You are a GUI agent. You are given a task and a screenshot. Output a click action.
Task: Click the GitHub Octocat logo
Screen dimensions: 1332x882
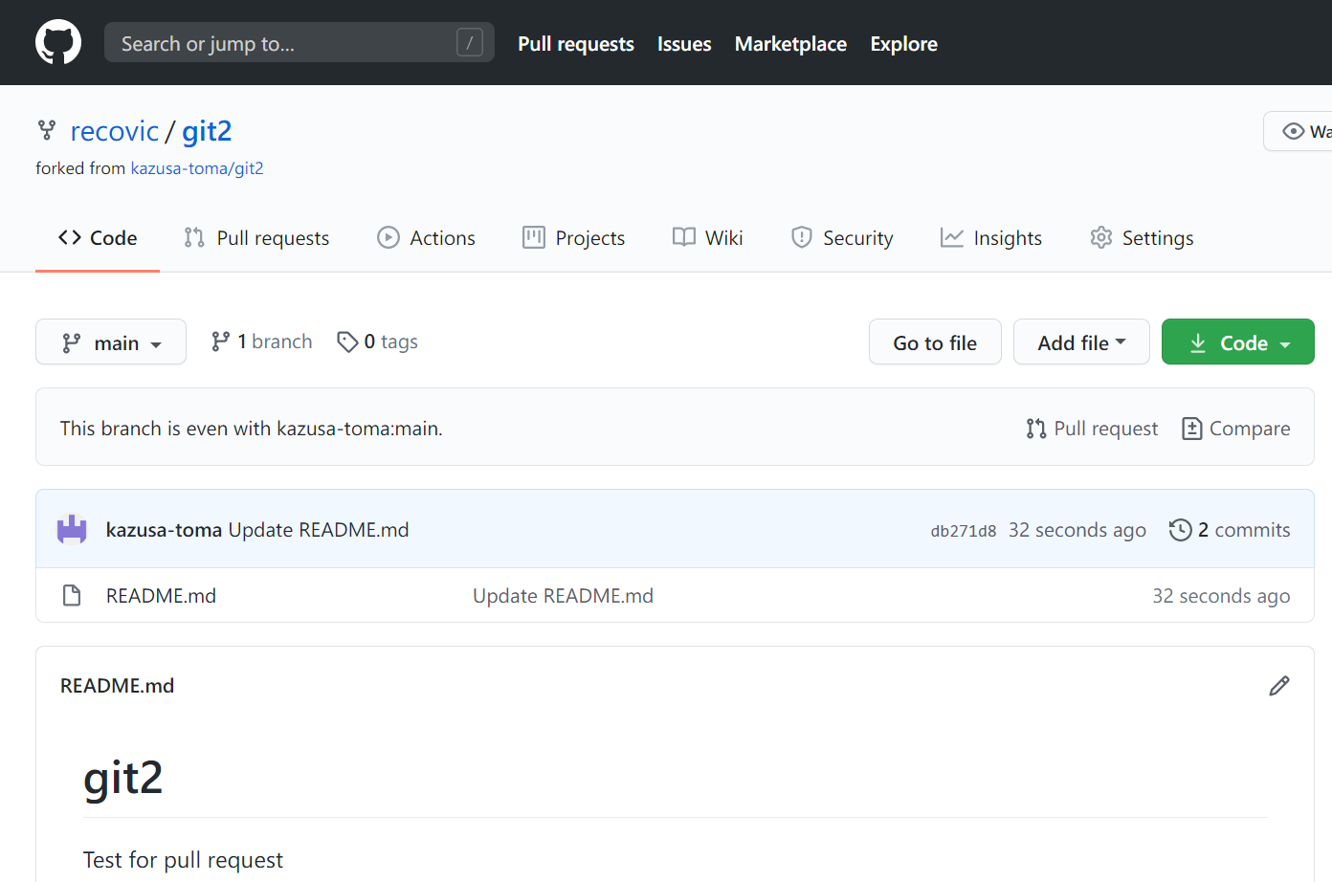click(58, 43)
